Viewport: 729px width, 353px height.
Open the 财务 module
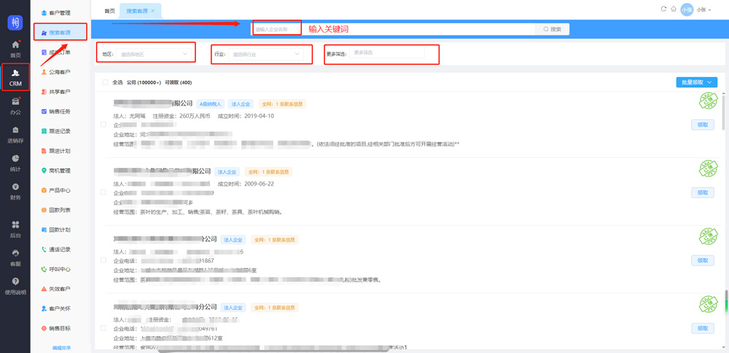coord(15,191)
